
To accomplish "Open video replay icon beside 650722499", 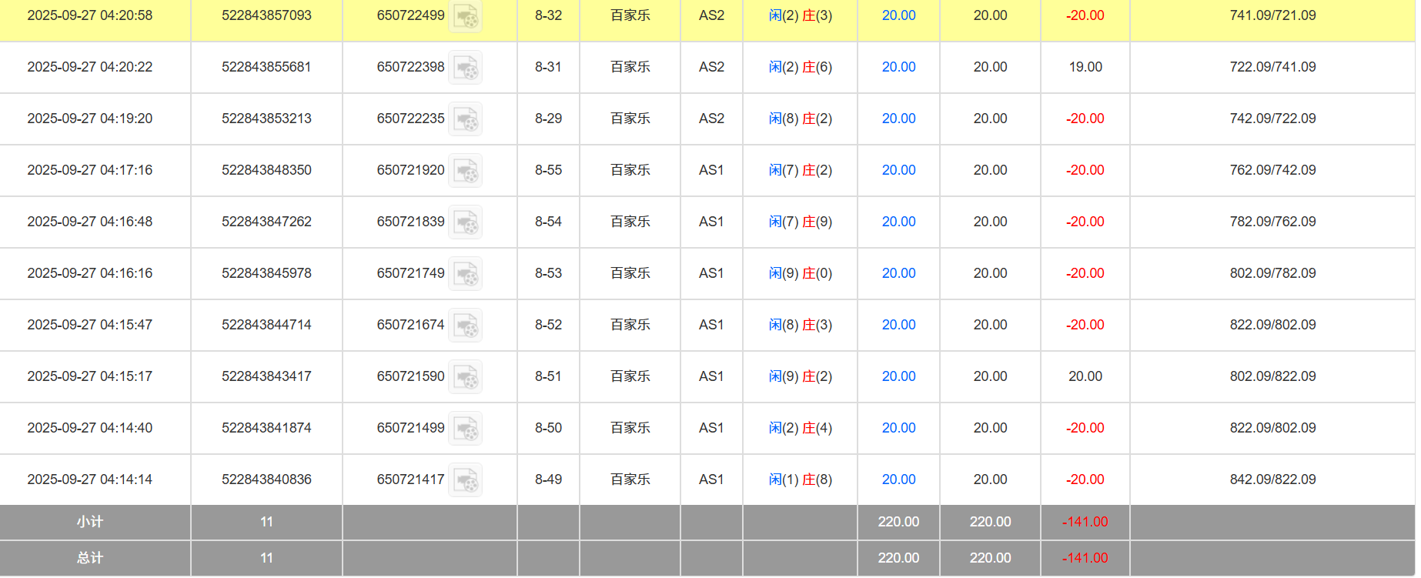I will point(466,16).
